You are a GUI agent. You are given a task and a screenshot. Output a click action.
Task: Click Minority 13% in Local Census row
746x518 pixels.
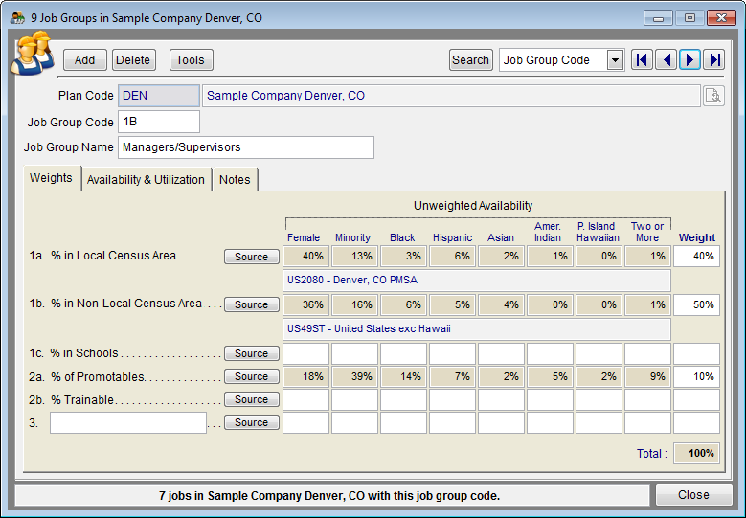354,257
